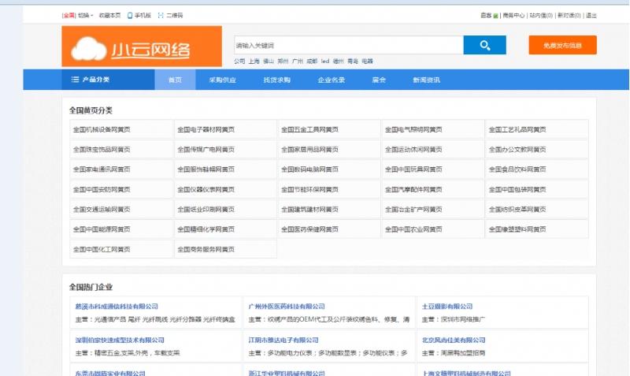Click the 请输入关键词 search input field
This screenshot has height=376, width=630.
click(x=349, y=45)
